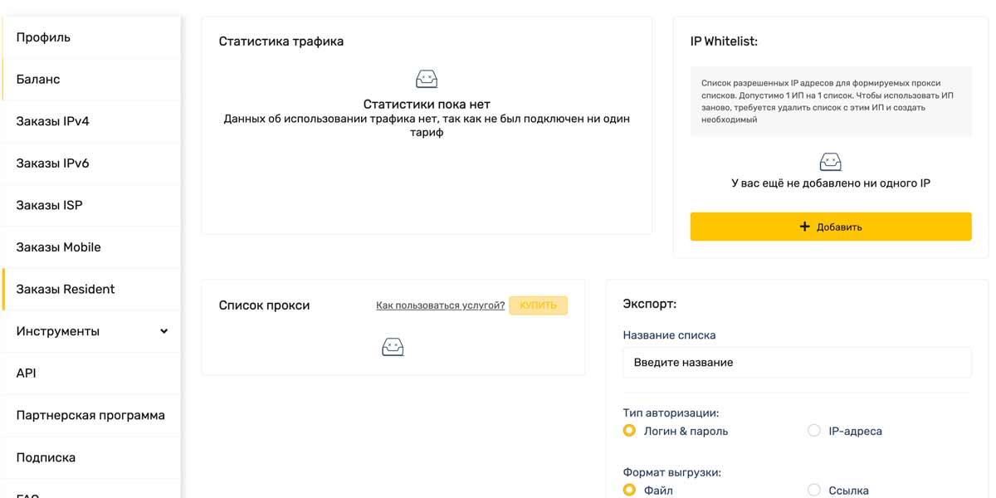Open the Заказы ISP menu item
The image size is (996, 498).
(x=49, y=205)
